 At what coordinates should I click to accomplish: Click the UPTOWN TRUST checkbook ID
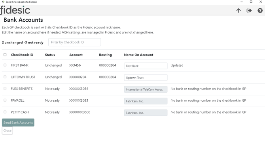pyautogui.click(x=23, y=77)
